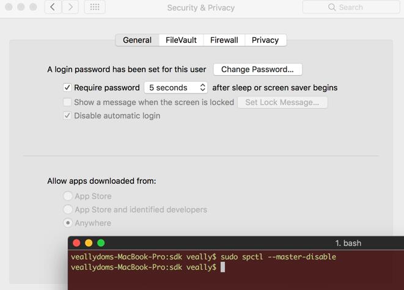Click the sudo spctl --master-disable command line

coord(278,257)
